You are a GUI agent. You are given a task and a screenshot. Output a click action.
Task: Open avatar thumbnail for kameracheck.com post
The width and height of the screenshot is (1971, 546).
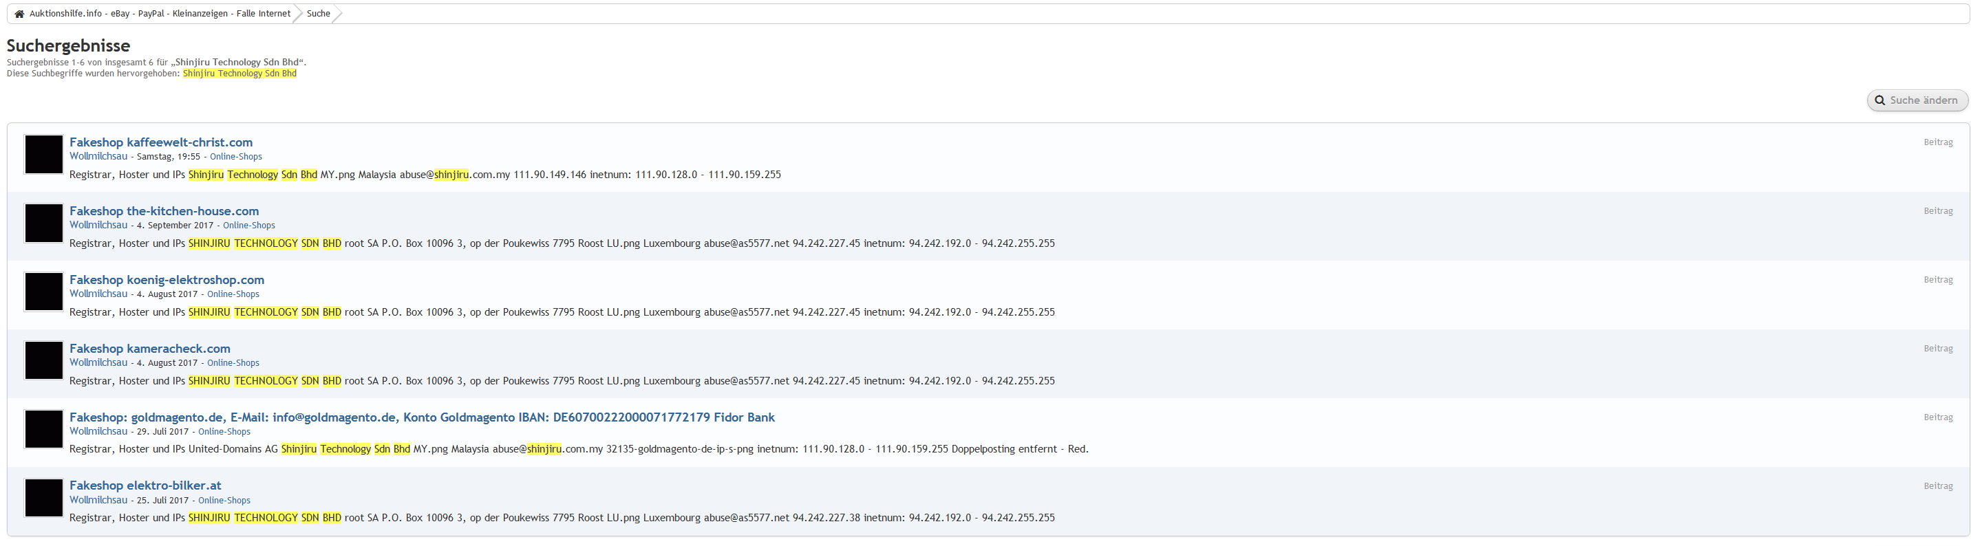[x=43, y=361]
